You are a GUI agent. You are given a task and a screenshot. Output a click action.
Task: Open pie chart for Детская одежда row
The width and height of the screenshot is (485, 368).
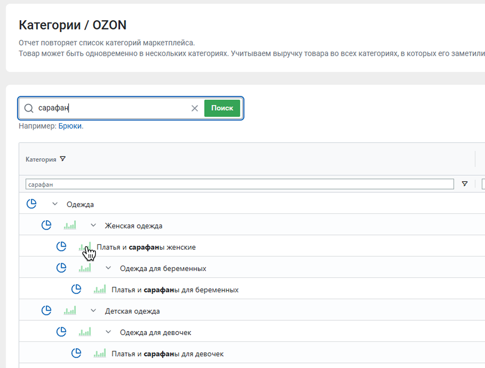(x=46, y=311)
